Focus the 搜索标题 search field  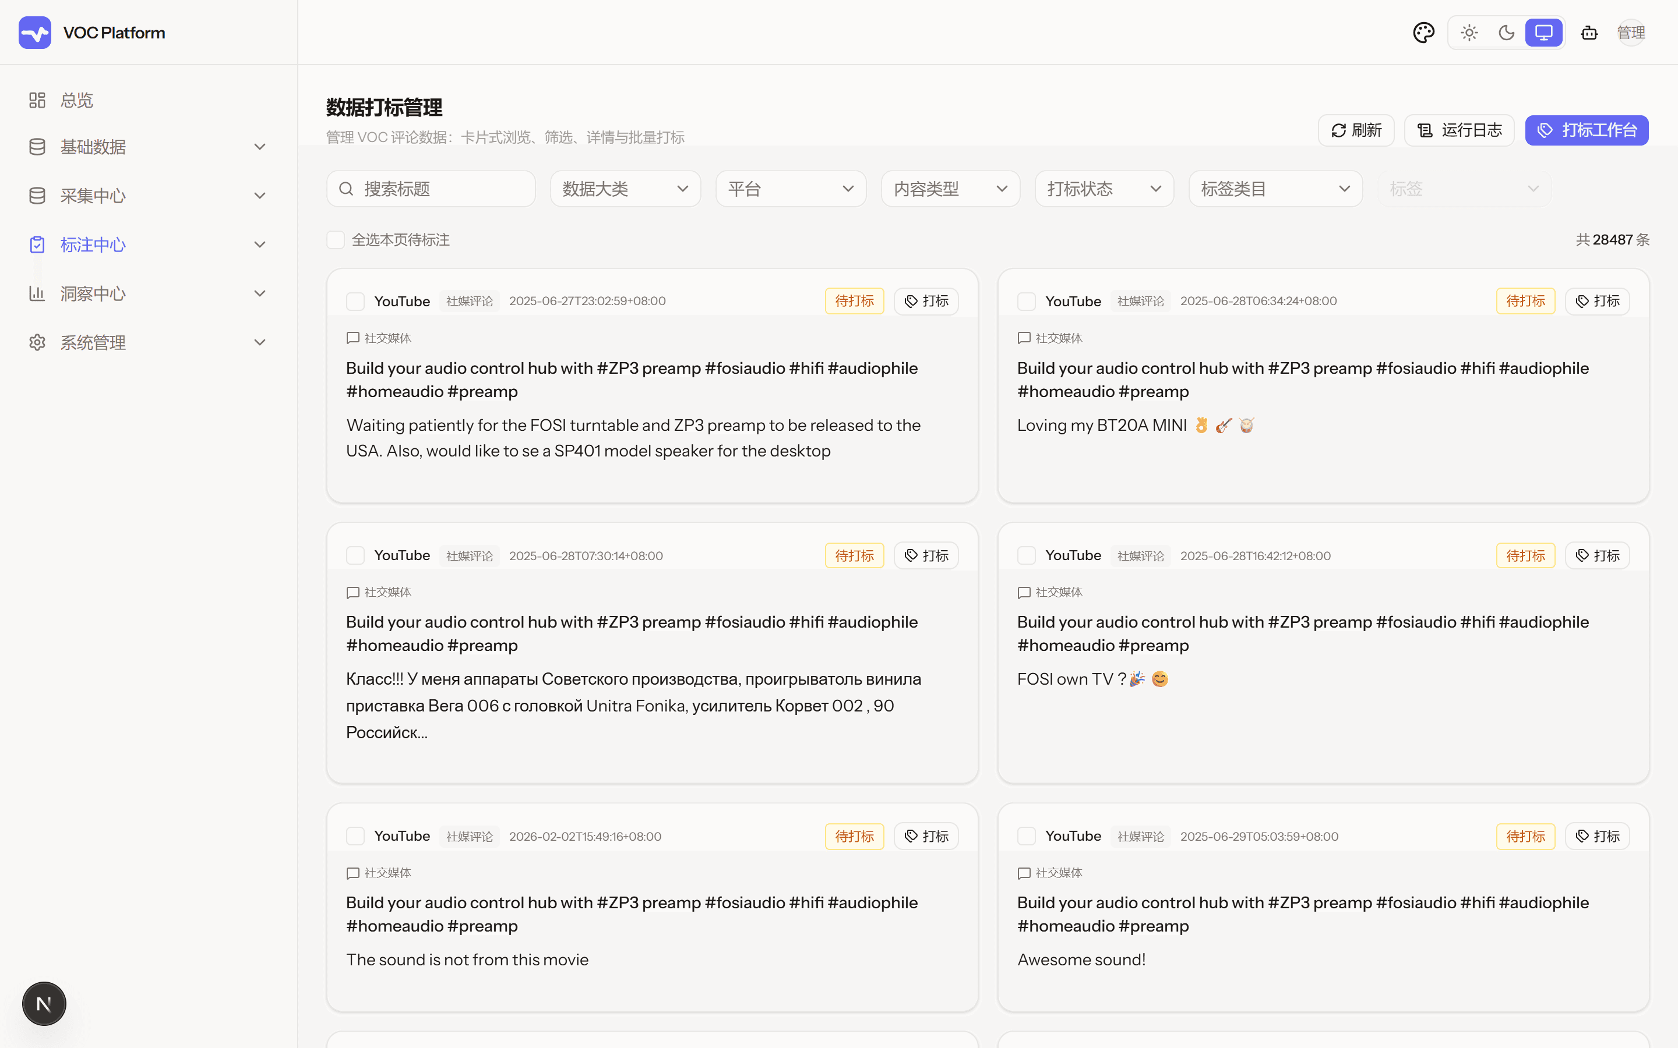click(x=431, y=189)
